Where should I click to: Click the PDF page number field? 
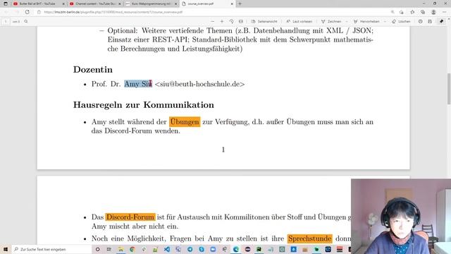pos(6,21)
